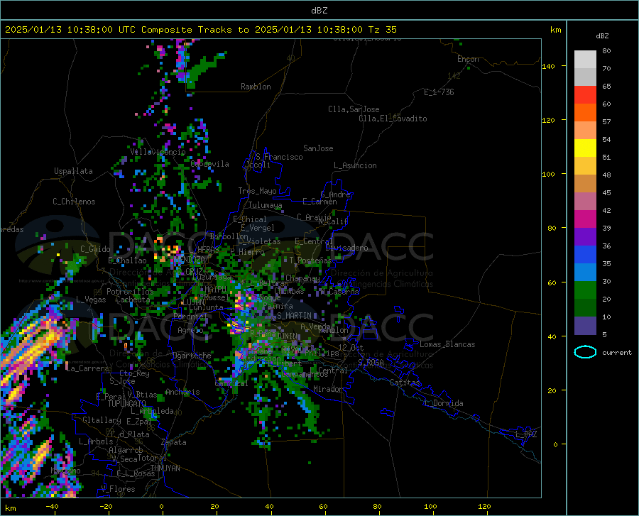
Task: Click the 'C_Chilenos' map label
Action: [74, 202]
